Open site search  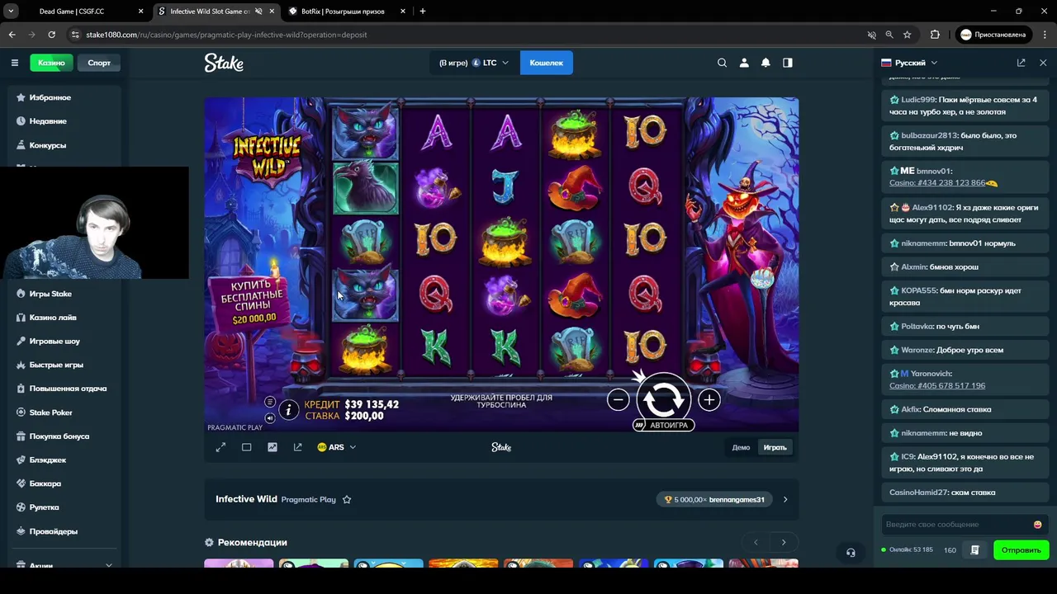[722, 63]
